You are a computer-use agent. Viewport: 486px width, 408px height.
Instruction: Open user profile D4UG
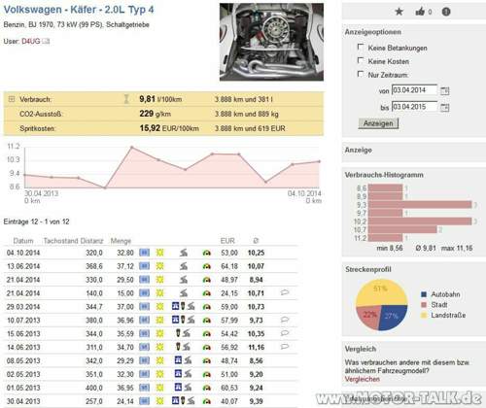click(31, 41)
